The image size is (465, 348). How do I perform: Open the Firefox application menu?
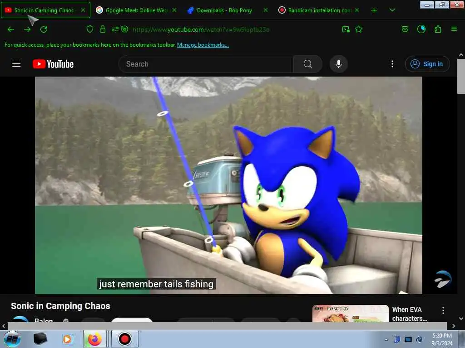point(454,29)
